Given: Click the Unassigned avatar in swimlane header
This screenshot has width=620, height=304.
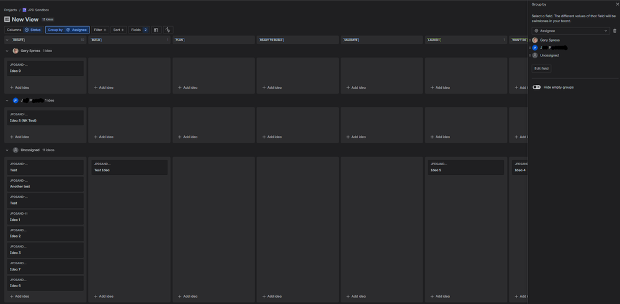Looking at the screenshot, I should click(x=16, y=150).
